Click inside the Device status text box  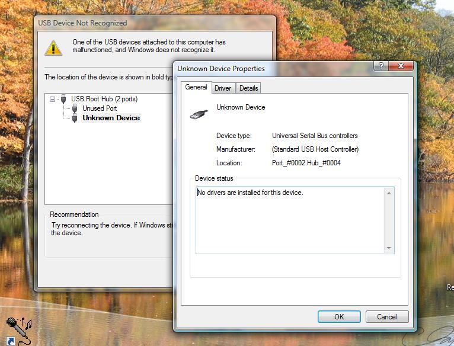290,220
